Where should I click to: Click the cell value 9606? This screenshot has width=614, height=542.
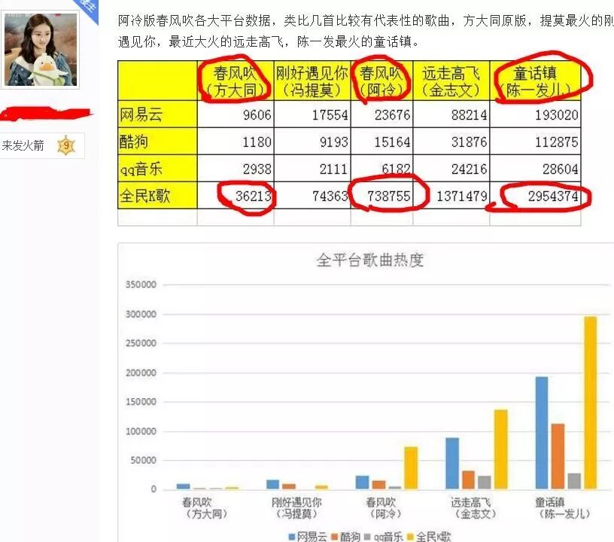pyautogui.click(x=257, y=114)
